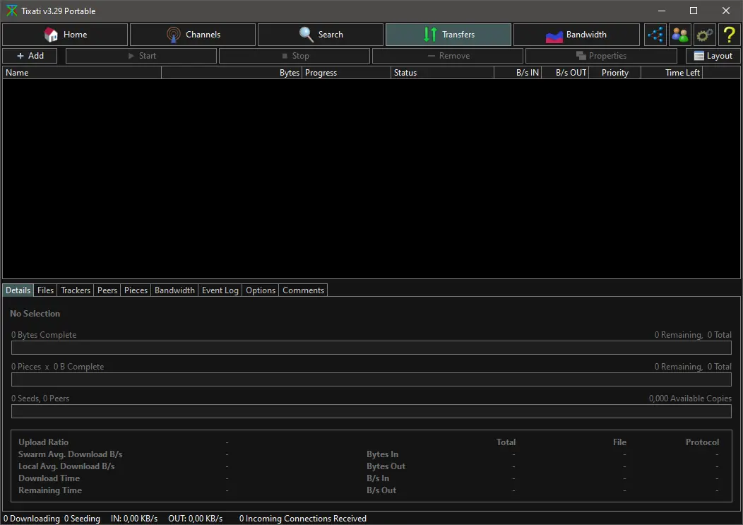Click 'OUT: 0,00 KB/s' in status bar
The image size is (743, 525).
195,519
